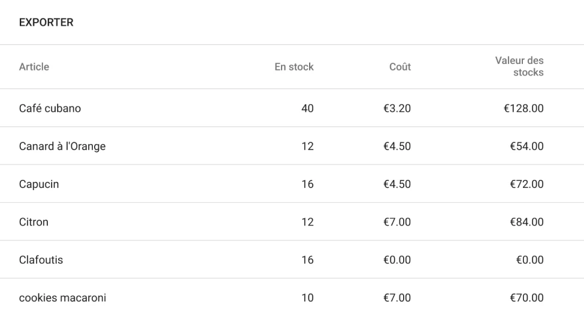Open the Capucin article
Viewport: 584px width, 314px height.
click(39, 184)
